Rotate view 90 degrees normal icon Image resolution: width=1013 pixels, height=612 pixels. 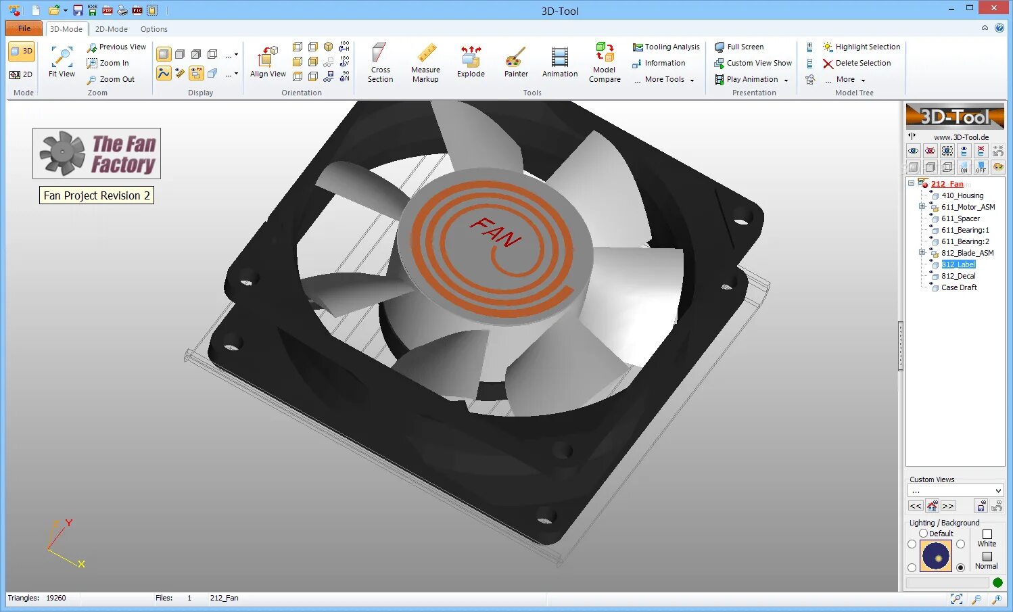point(344,76)
